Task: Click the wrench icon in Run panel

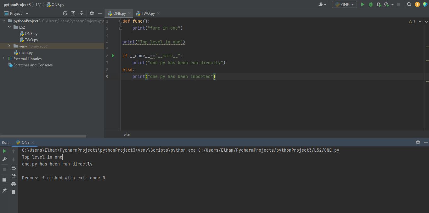Action: pyautogui.click(x=4, y=159)
